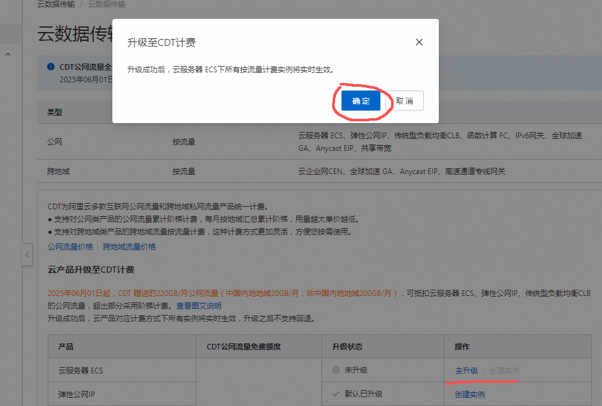
Task: Click the 类型 column header
Action: tap(55, 112)
